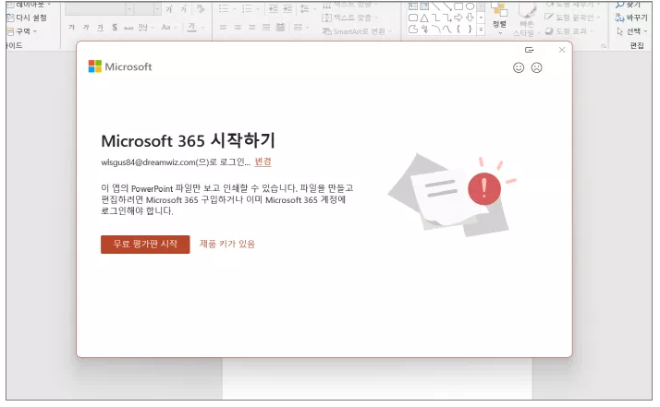Select the text box shape in gallery
This screenshot has width=660, height=407.
point(413,6)
